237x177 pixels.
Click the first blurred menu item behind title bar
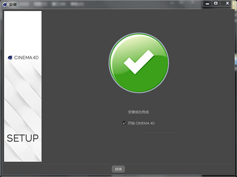click(40, 4)
